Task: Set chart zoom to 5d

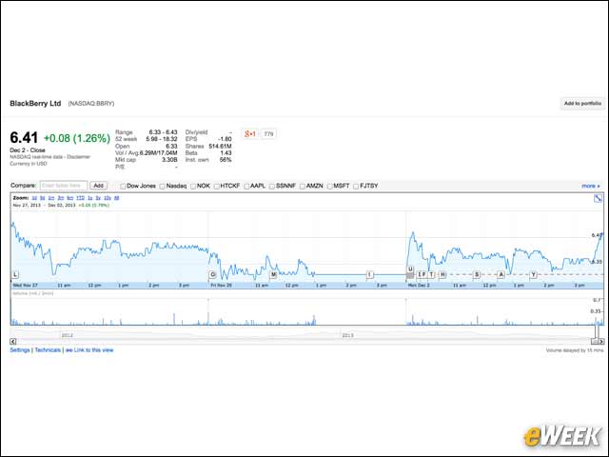Action: [42, 198]
